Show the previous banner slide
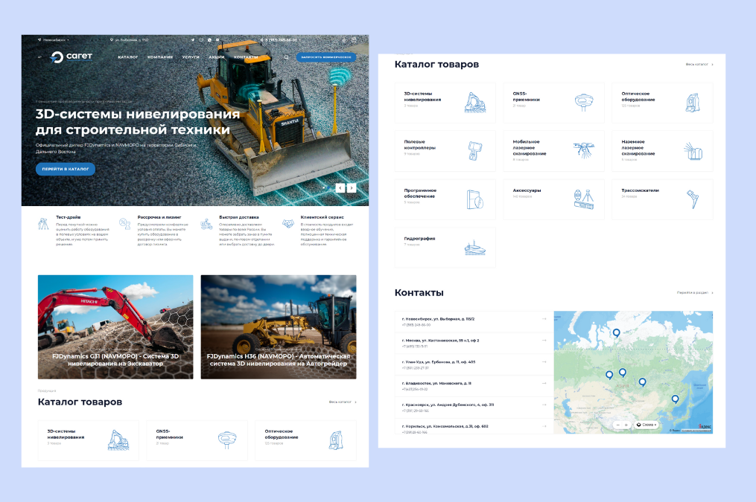 [340, 188]
